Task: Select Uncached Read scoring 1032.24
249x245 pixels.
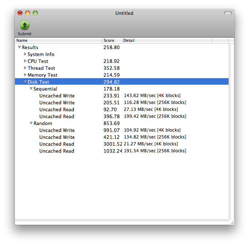Action: click(x=57, y=151)
